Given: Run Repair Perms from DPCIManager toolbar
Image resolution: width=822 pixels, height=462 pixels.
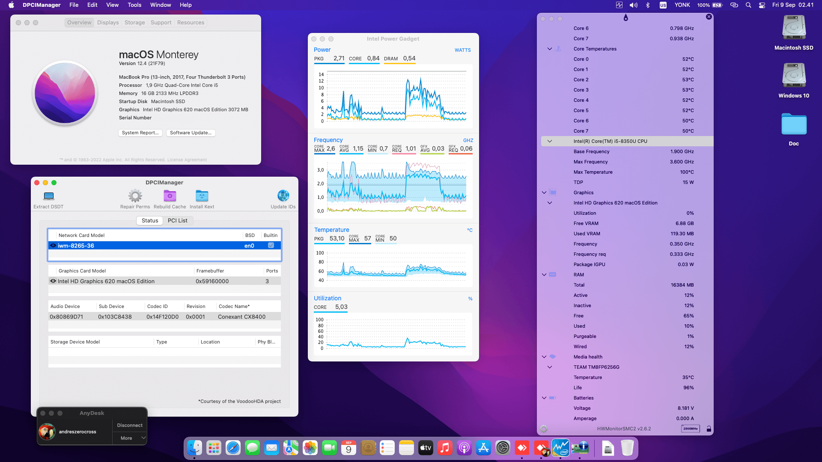Looking at the screenshot, I should pyautogui.click(x=135, y=196).
